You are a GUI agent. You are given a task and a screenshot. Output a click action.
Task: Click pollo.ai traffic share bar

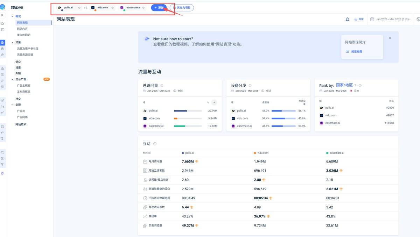pos(188,110)
